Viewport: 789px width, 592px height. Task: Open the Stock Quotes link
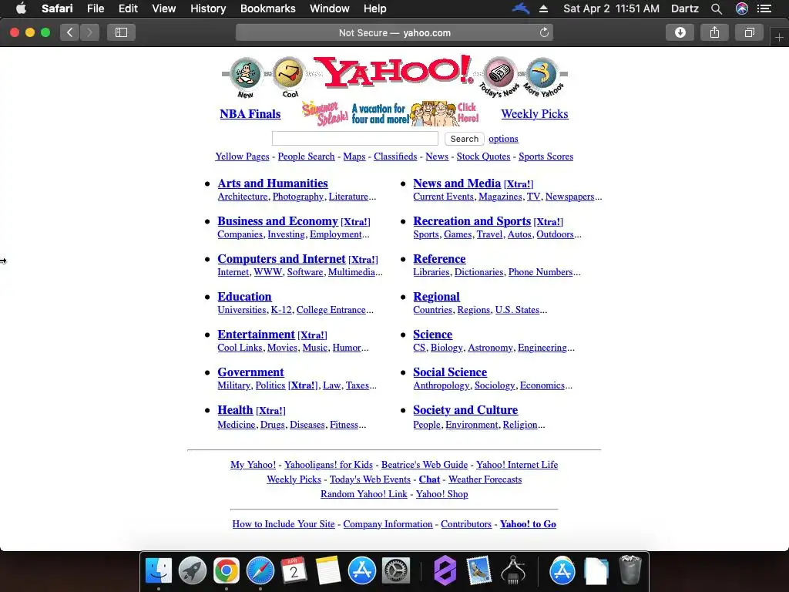[x=483, y=156]
